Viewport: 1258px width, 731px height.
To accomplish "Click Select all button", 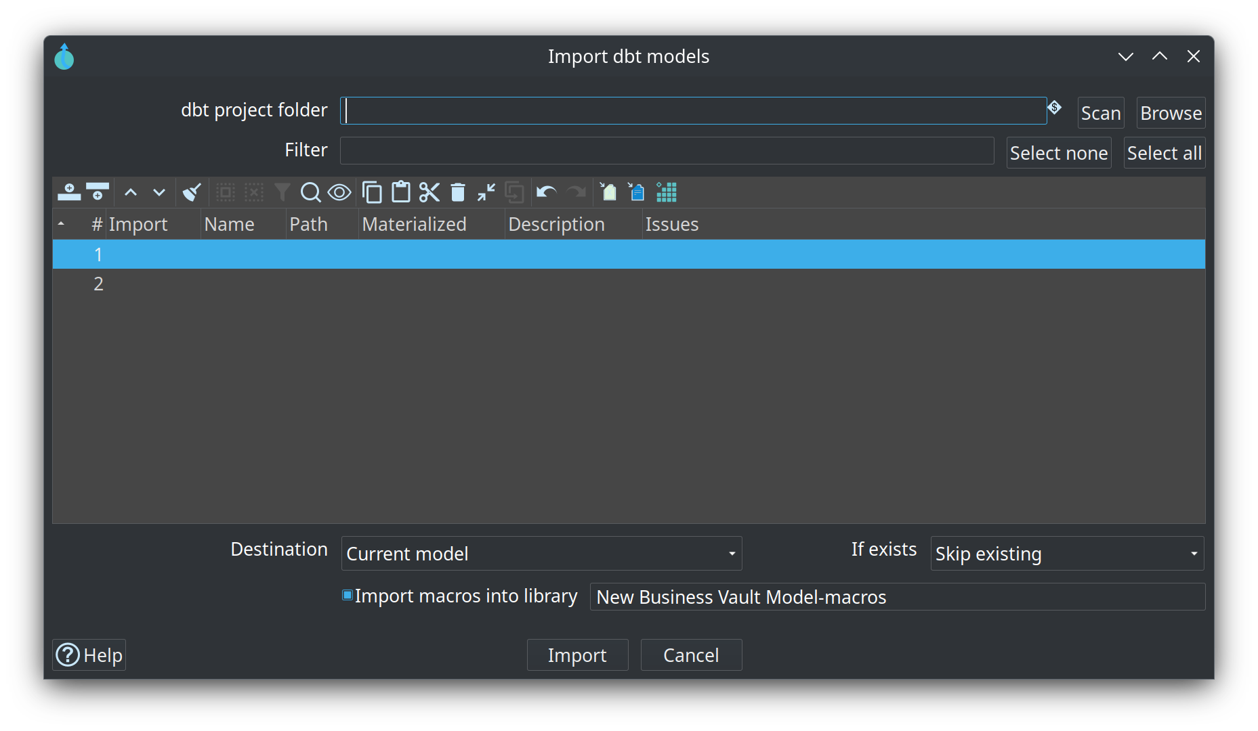I will click(1165, 153).
